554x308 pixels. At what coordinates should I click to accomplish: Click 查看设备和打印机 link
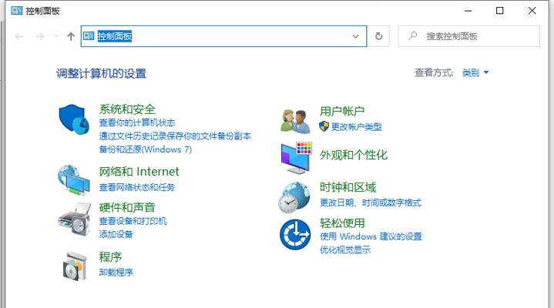coord(133,221)
